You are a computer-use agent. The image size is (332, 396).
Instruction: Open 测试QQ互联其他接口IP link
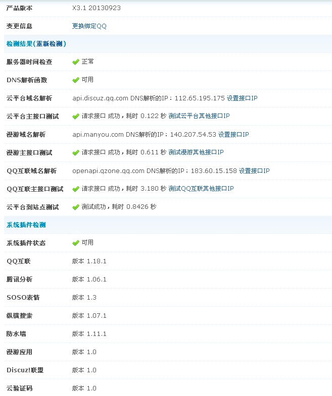[x=201, y=189]
